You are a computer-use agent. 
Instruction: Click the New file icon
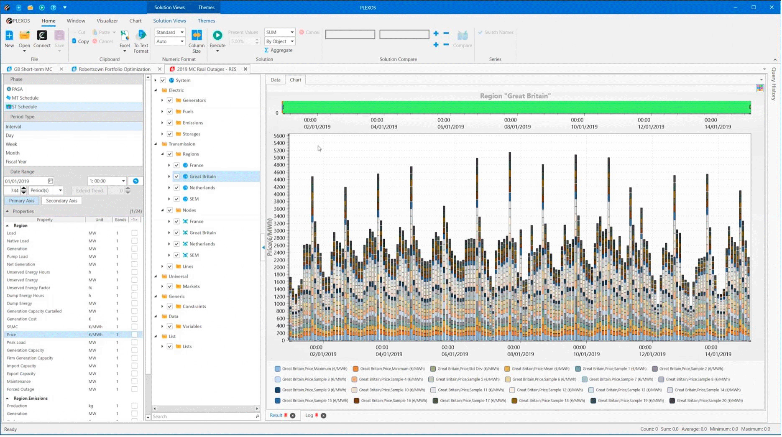click(9, 36)
